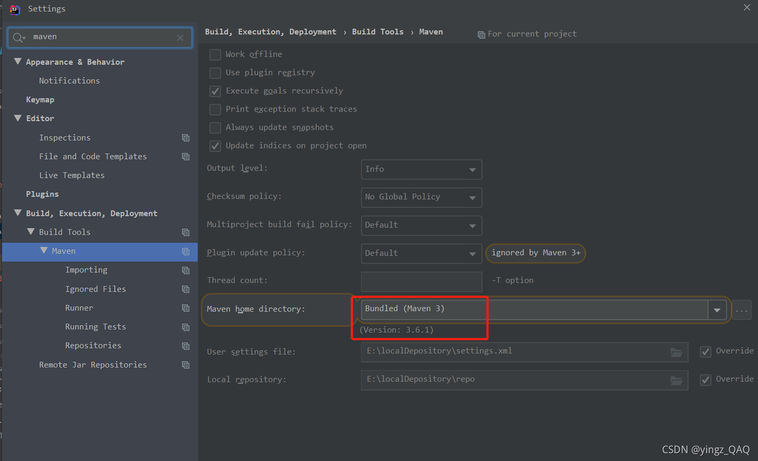Uncheck Update indices on project open
Viewport: 758px width, 461px height.
tap(215, 146)
